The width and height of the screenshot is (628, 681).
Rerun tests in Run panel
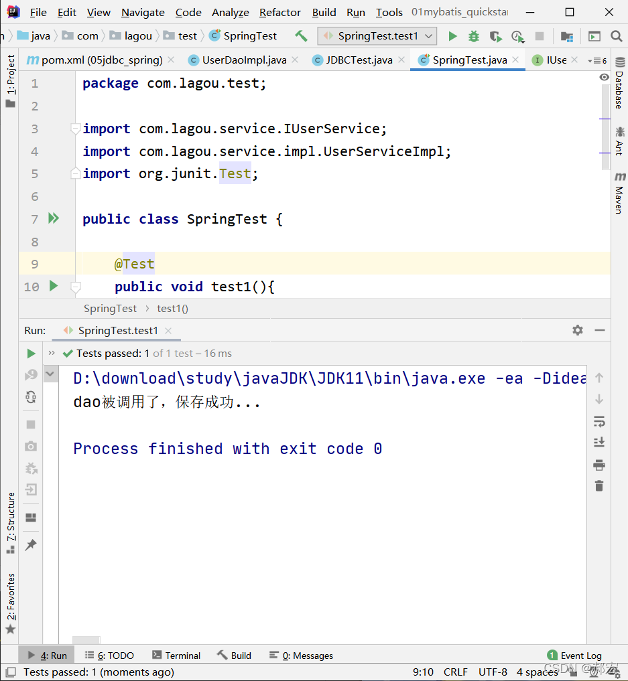pyautogui.click(x=31, y=354)
